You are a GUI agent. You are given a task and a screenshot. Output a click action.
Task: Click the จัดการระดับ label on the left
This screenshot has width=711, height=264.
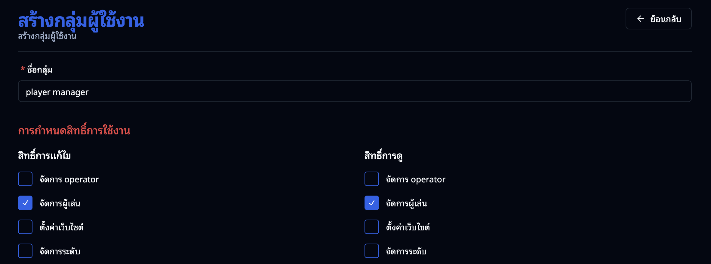click(60, 251)
